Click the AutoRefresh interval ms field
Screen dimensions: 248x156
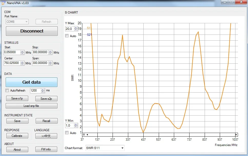pos(35,91)
